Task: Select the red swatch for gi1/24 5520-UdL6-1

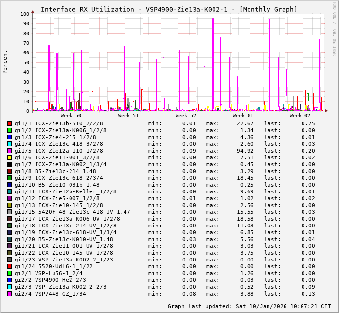Action: (9, 266)
